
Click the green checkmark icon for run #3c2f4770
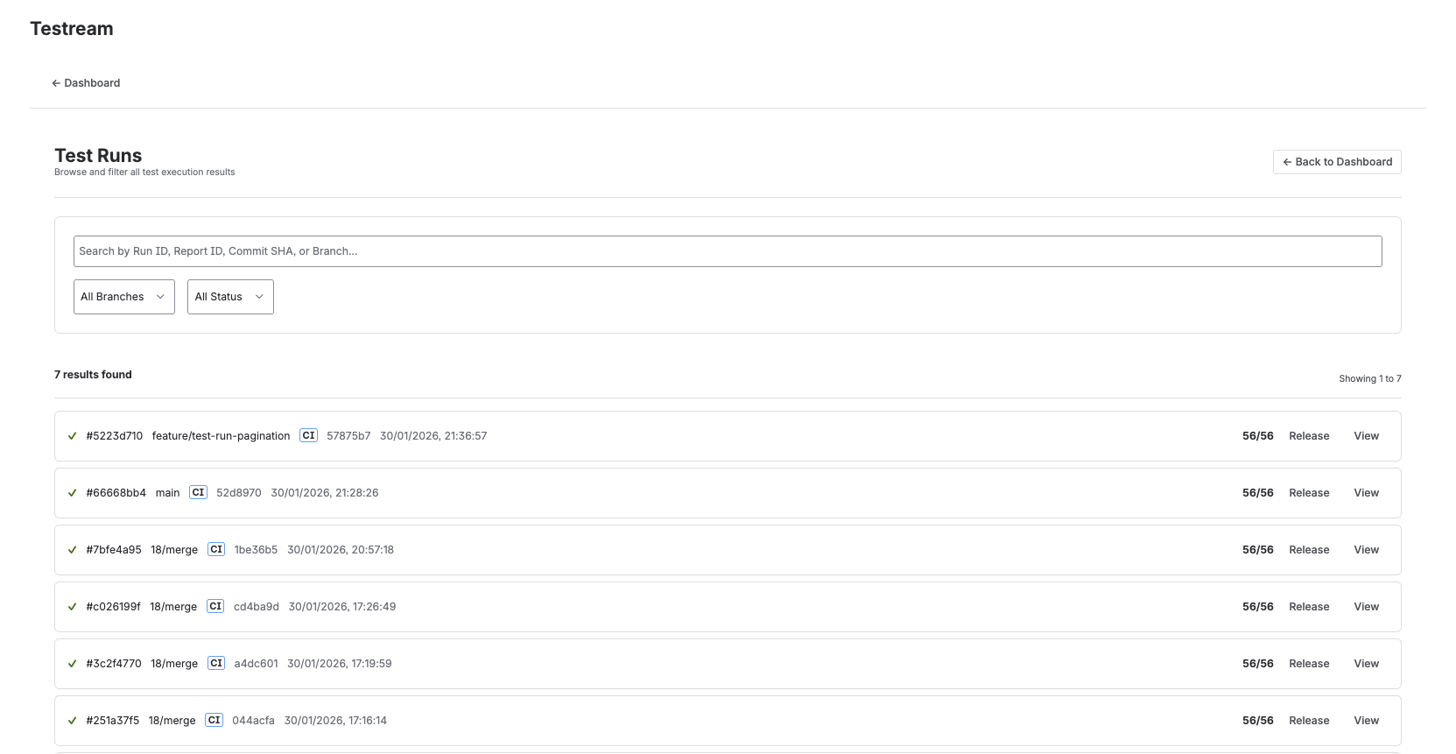click(73, 664)
